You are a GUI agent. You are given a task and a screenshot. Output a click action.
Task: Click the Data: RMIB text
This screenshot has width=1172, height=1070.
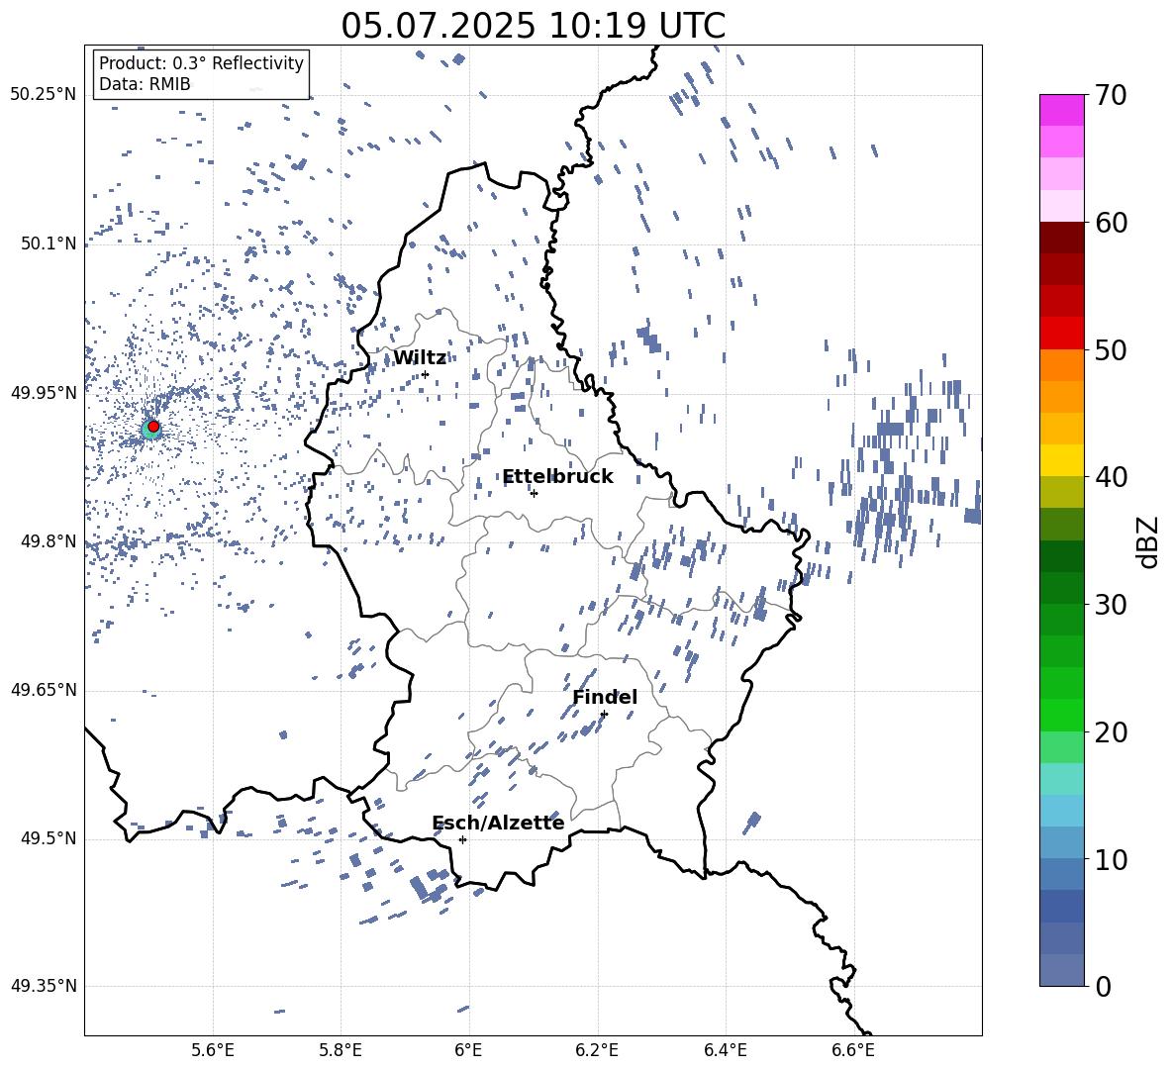click(145, 84)
